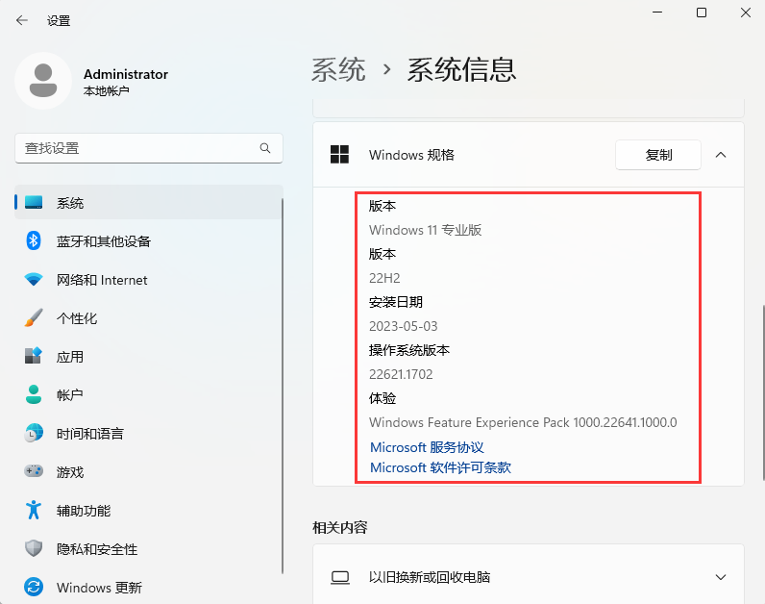Screen dimensions: 765x604
Task: Click the main page vertical scrollbar
Action: click(x=762, y=393)
